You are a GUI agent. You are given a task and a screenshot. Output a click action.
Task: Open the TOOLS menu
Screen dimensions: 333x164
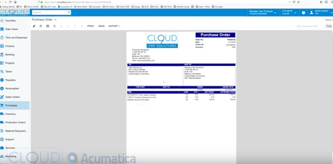[329, 20]
